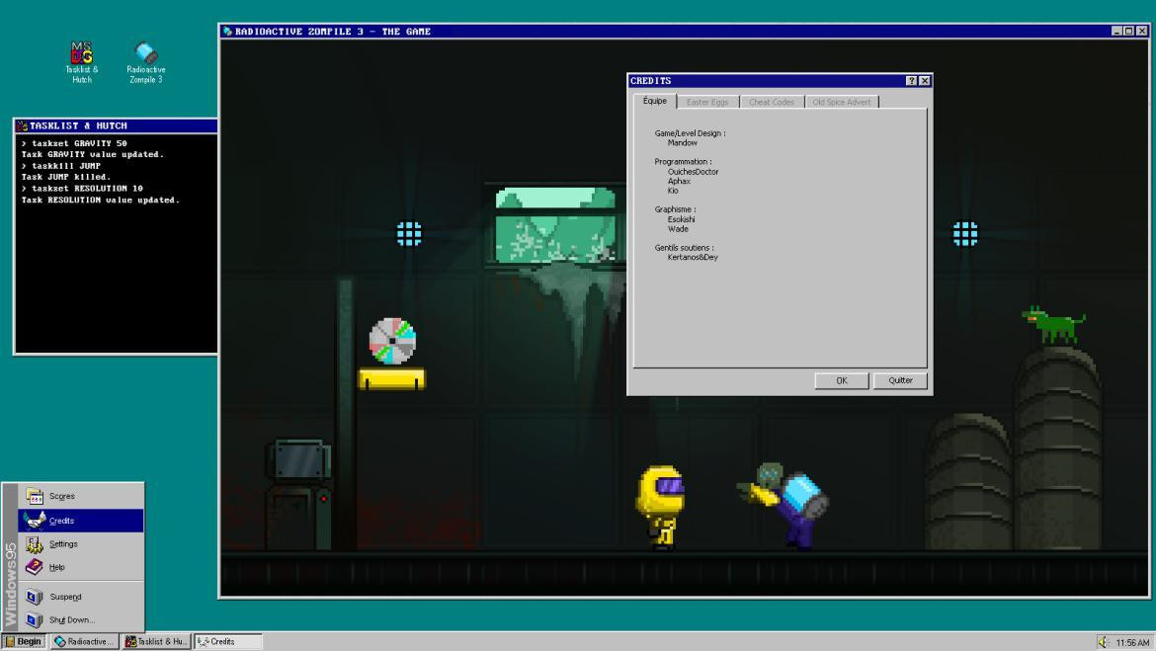Select the Credits taskbar button

click(228, 641)
